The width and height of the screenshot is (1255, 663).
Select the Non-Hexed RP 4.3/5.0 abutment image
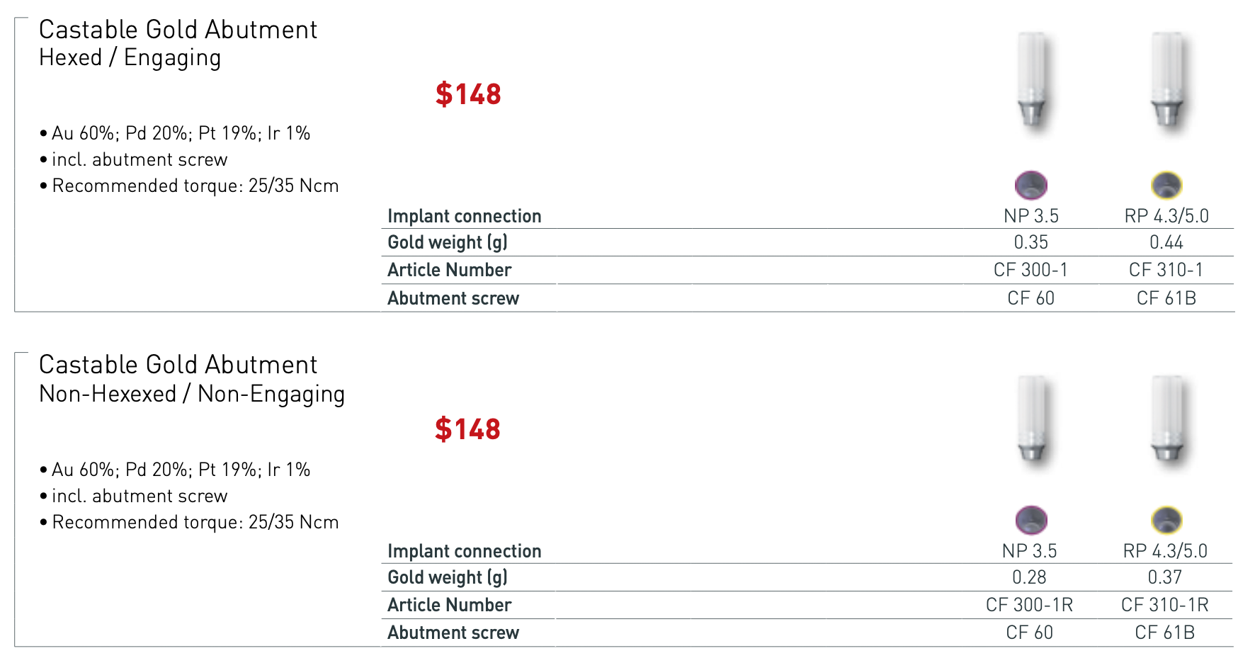[x=1166, y=418]
